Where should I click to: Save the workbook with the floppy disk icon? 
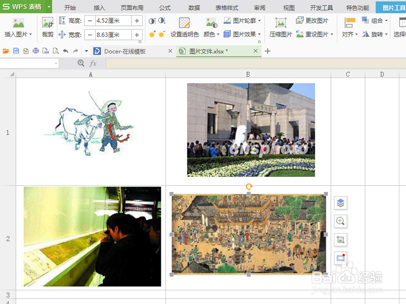tap(16, 51)
